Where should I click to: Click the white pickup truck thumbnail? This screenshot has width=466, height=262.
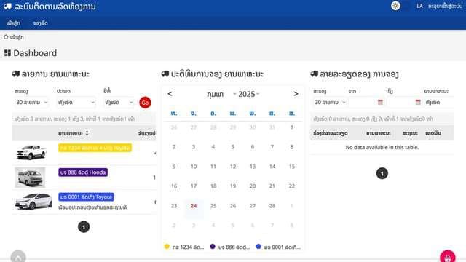(x=31, y=152)
